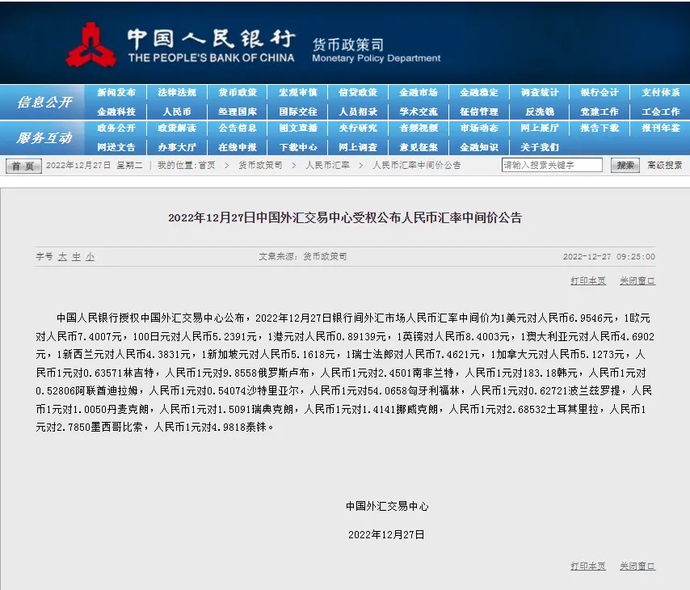Click the 首页 home button
Viewport: 690px width, 590px height.
23,166
